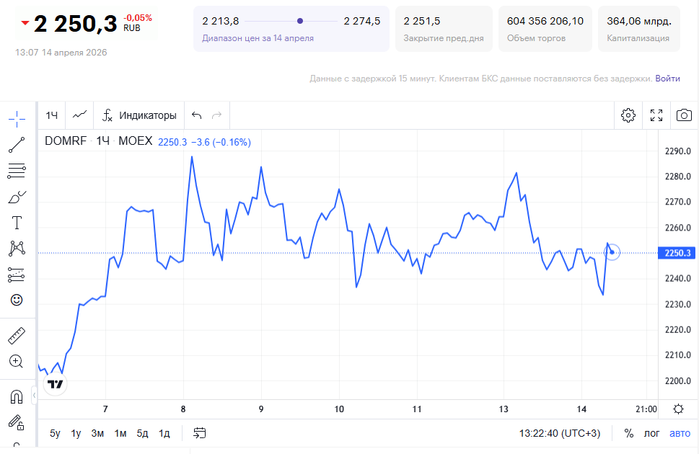Select the crosshair cursor tool
This screenshot has width=699, height=454.
(16, 119)
